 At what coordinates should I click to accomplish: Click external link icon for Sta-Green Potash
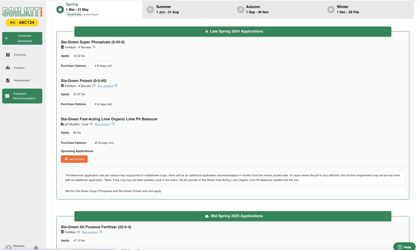pyautogui.click(x=116, y=85)
